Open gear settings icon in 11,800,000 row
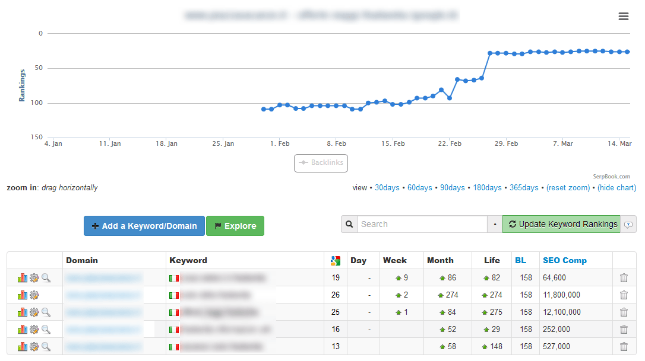645x361 pixels. 34,295
